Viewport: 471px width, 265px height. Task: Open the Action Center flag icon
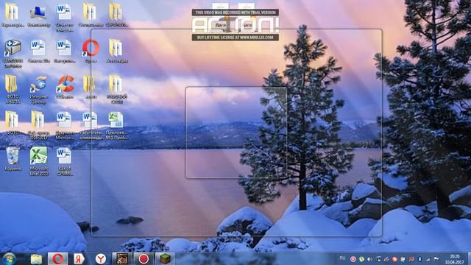[x=436, y=259]
